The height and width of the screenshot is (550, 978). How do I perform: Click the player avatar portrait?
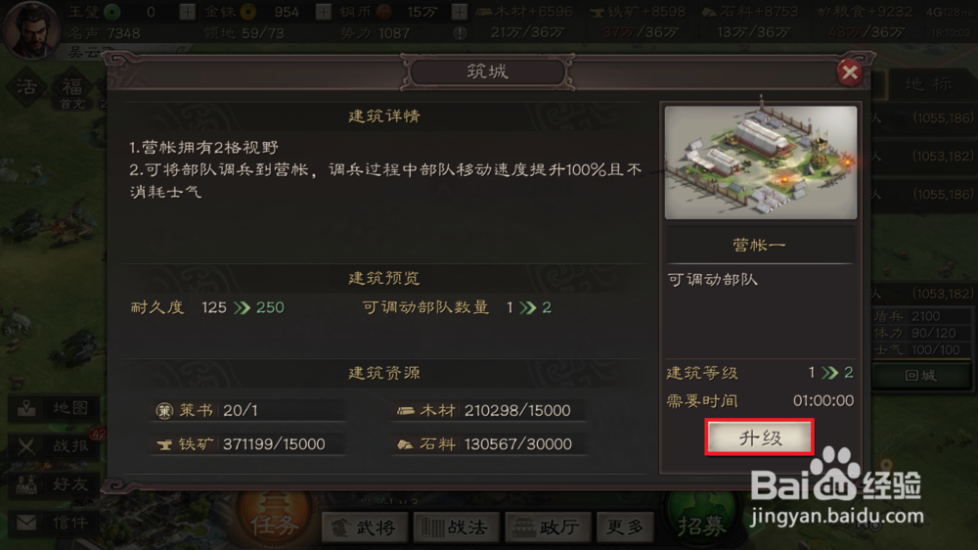[x=30, y=29]
